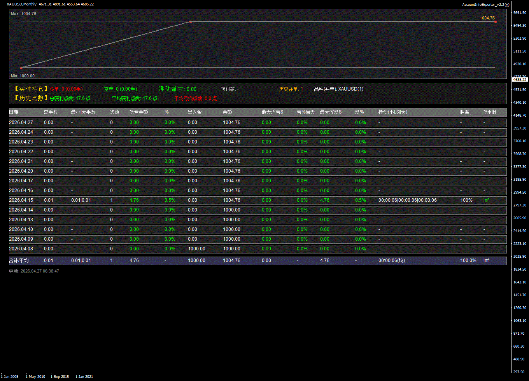529x381 pixels.
Task: Select the 2026.04.15 trade row date
Action: pos(21,200)
